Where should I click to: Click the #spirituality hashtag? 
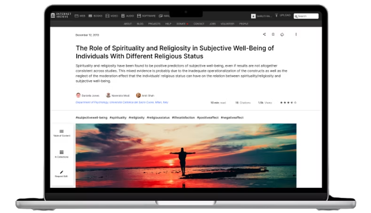[x=118, y=117]
